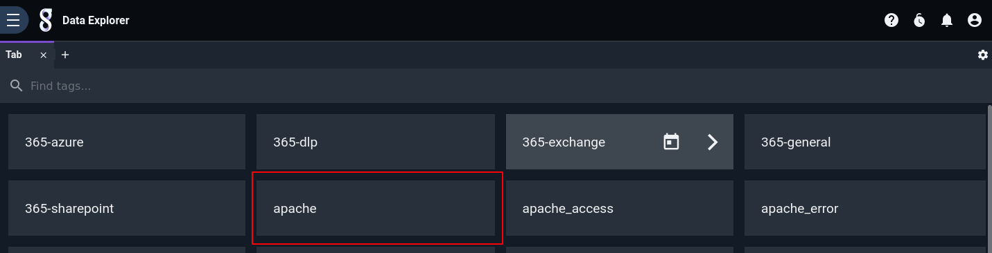Screen dimensions: 992x253
Task: Open the notifications bell
Action: (947, 20)
